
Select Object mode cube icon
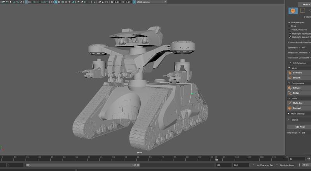[293, 11]
